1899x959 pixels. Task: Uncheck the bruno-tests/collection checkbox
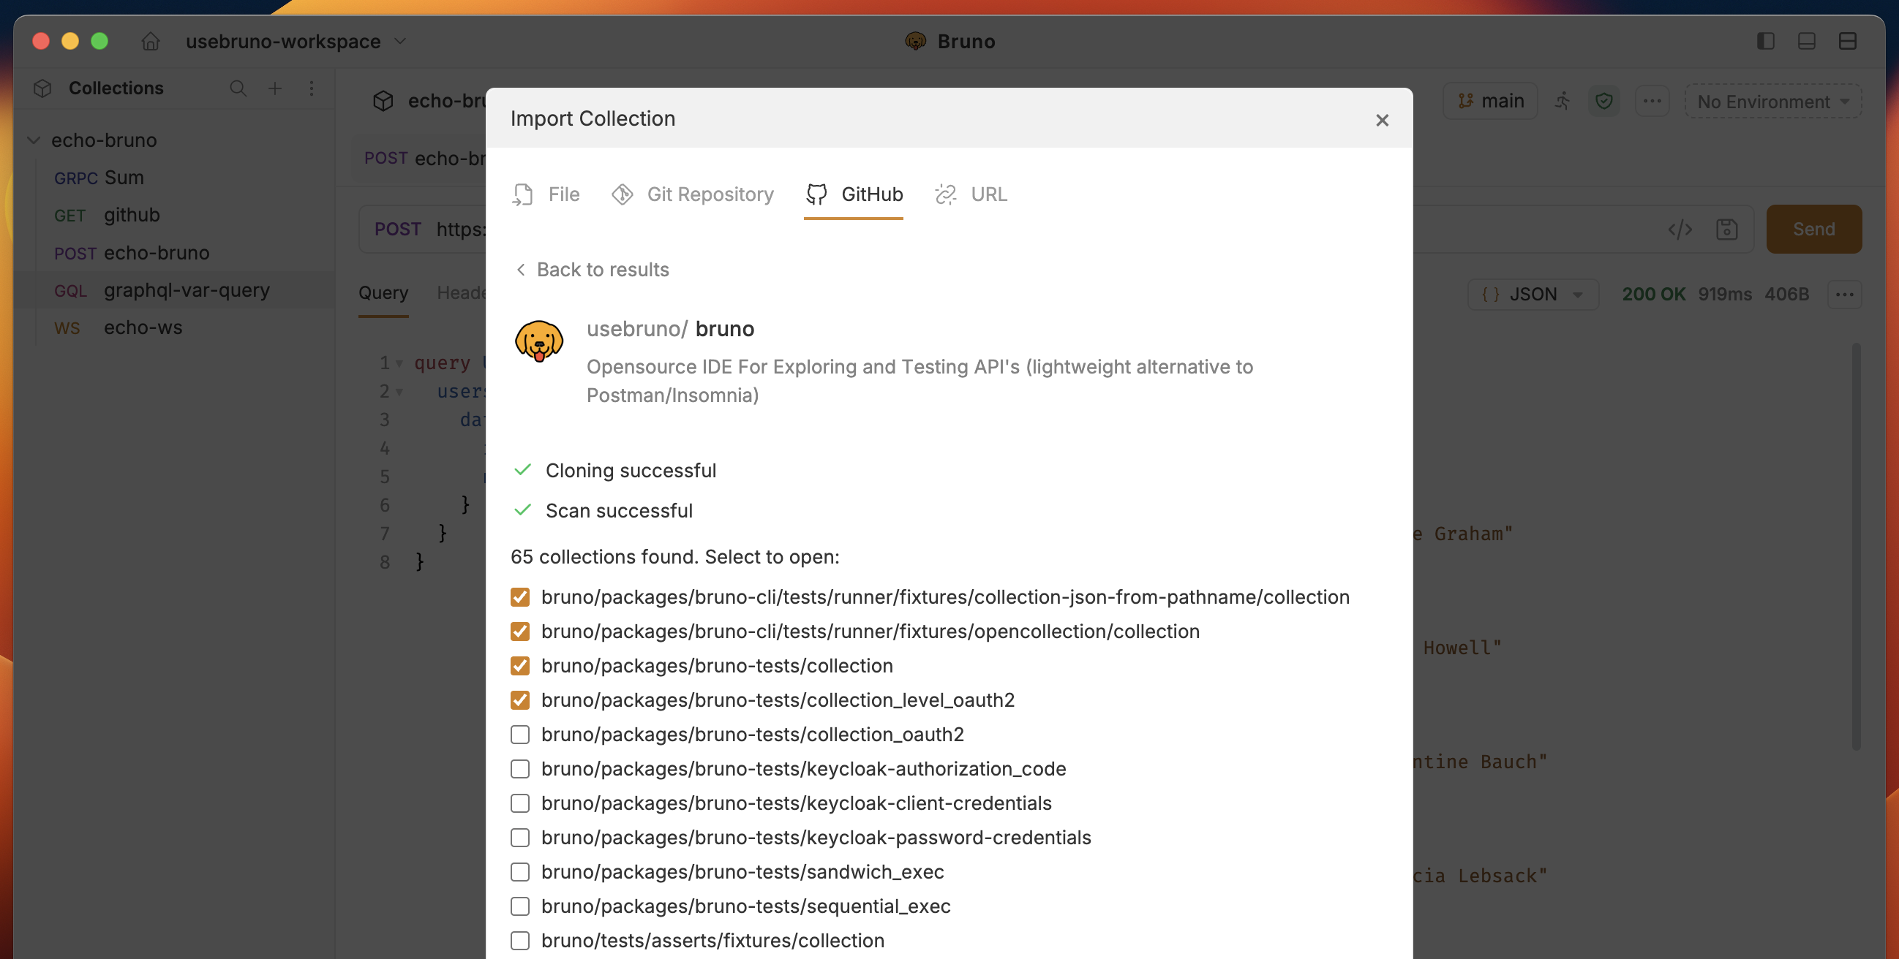click(519, 666)
